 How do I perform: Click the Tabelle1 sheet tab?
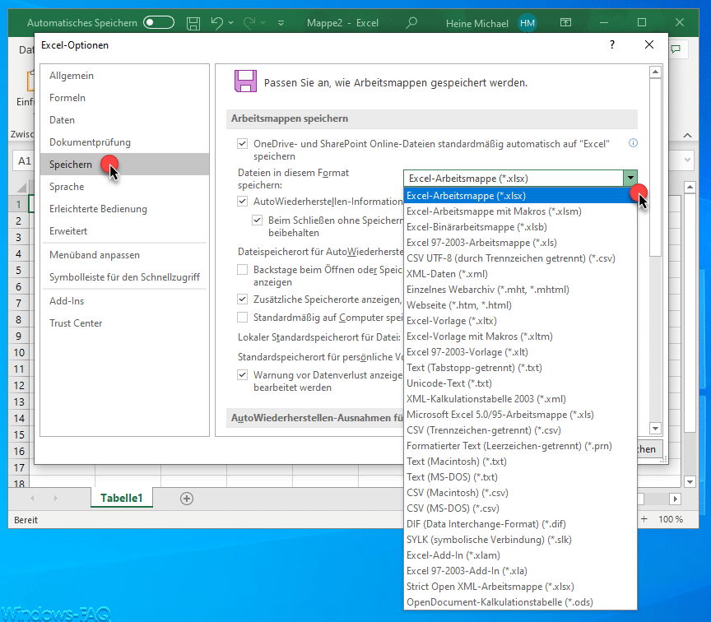pyautogui.click(x=122, y=498)
